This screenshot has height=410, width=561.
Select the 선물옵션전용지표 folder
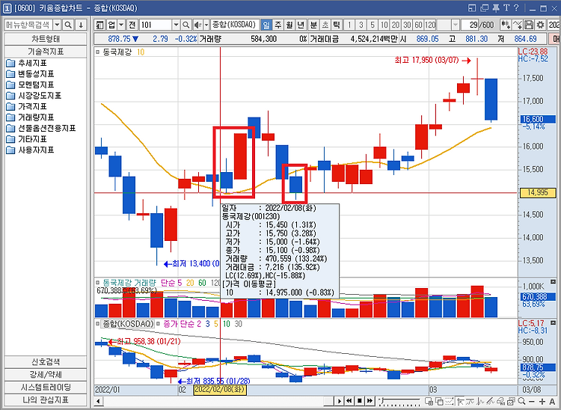tap(40, 128)
